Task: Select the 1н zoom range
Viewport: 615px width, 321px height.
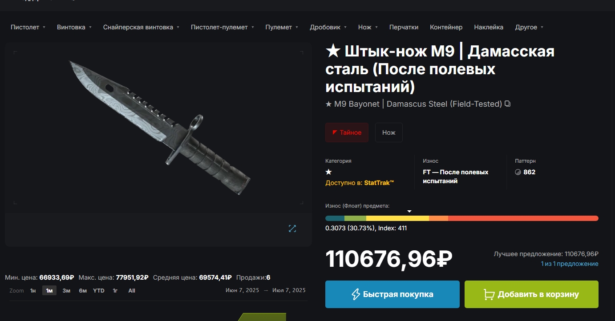Action: coord(33,291)
